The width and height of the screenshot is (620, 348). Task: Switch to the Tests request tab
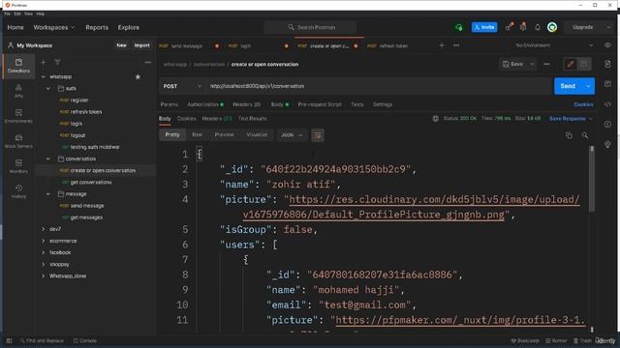click(x=357, y=104)
